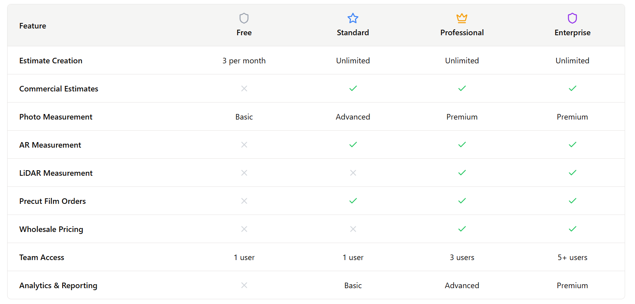Click the Free plan shield icon
The image size is (635, 304).
(x=244, y=18)
